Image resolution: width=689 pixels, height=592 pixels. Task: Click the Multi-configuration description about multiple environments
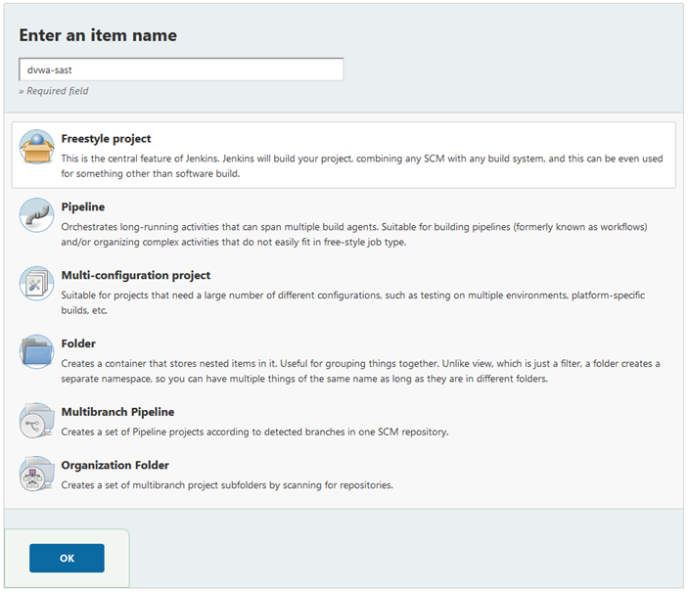(352, 302)
